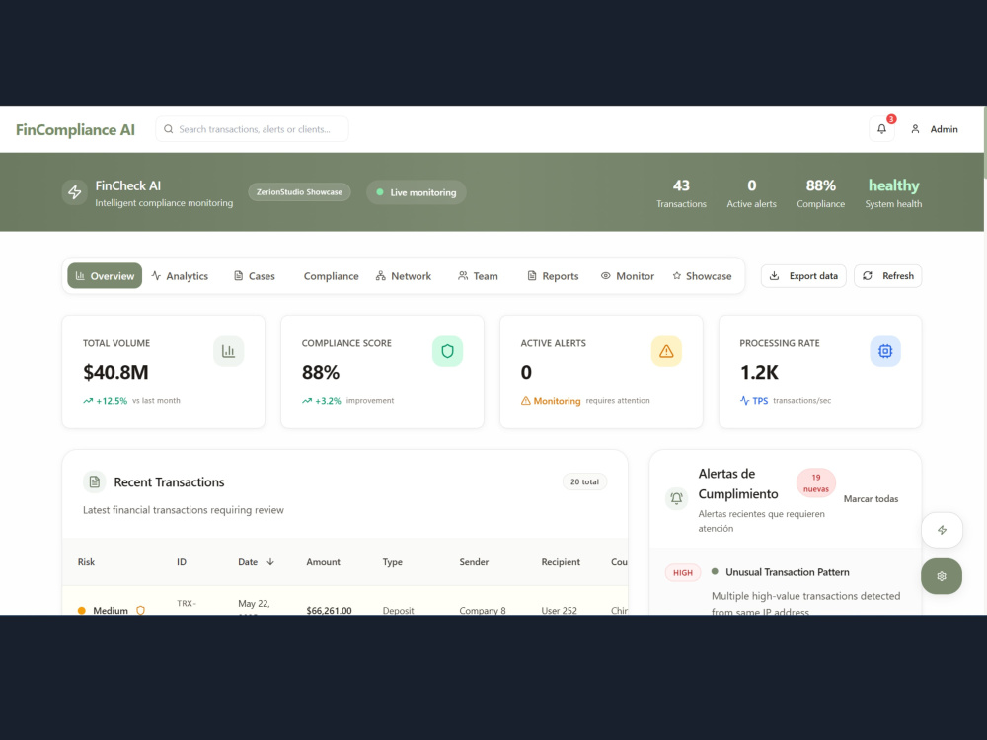Click the 43 Transactions header stat
Viewport: 987px width, 740px height.
681,193
